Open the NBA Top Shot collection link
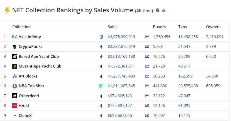The width and height of the screenshot is (231, 121). [x=31, y=86]
